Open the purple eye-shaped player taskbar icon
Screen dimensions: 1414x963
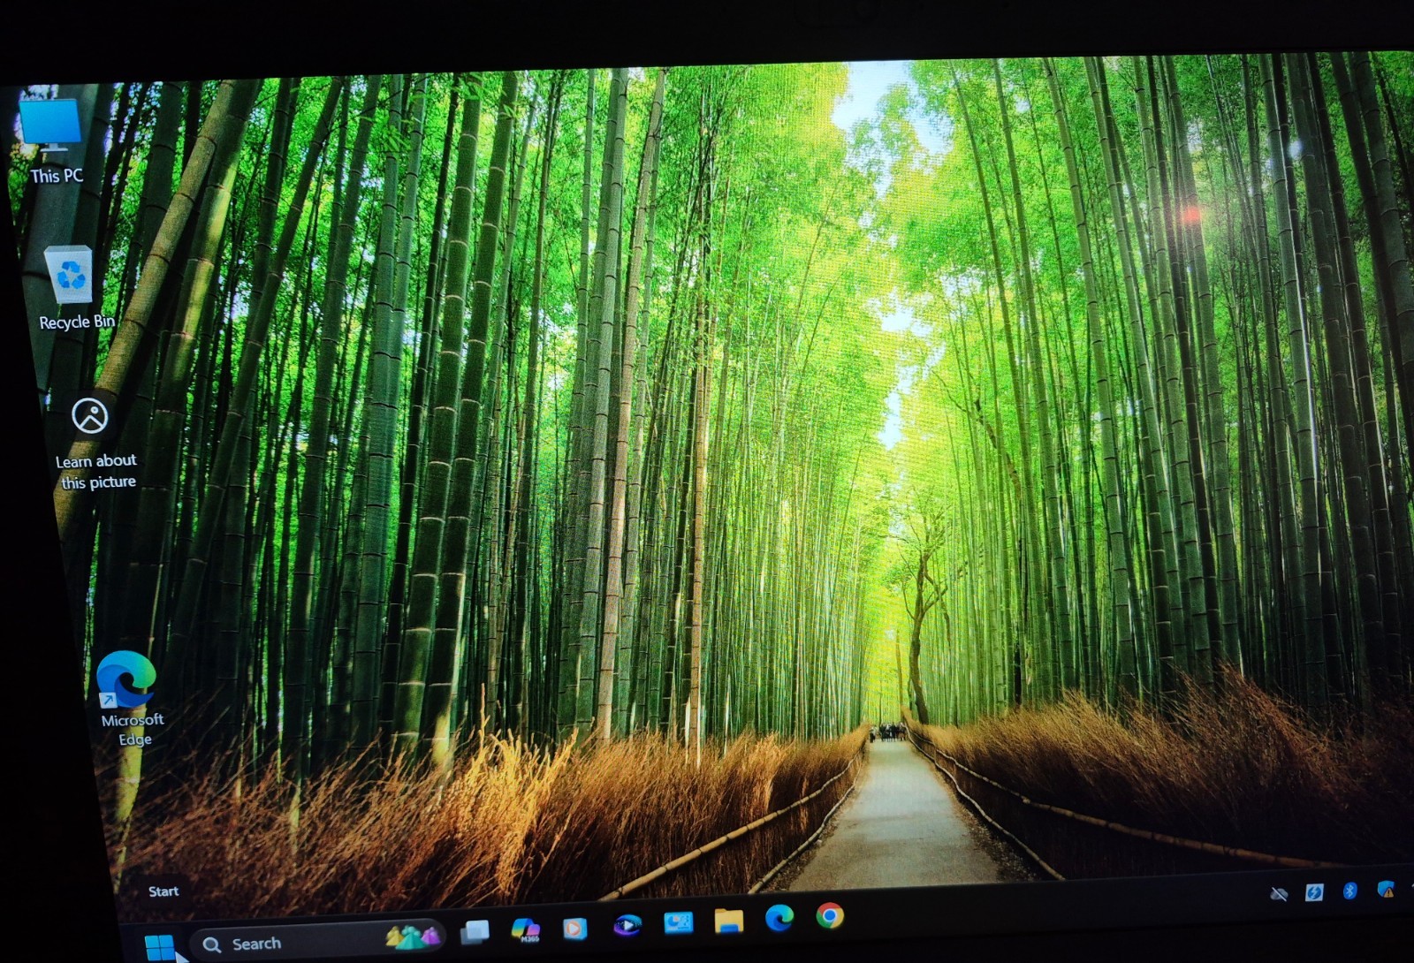pos(627,925)
